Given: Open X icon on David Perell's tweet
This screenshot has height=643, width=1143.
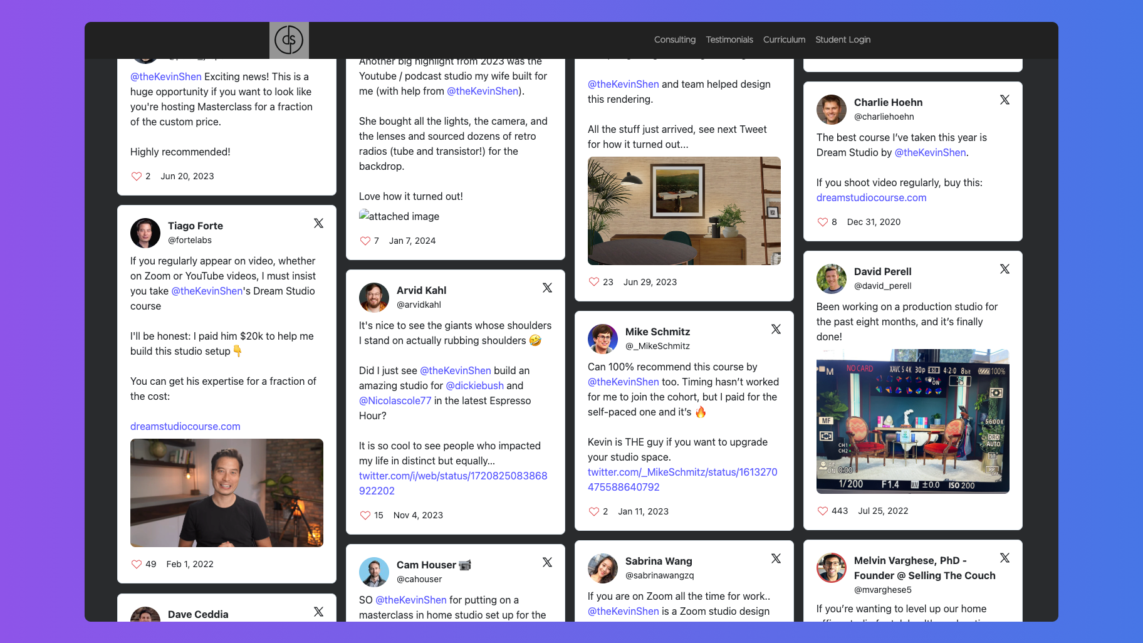Looking at the screenshot, I should pos(1005,269).
